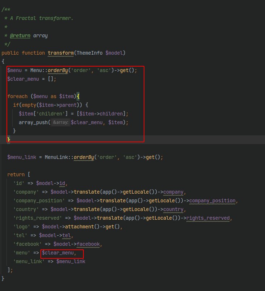
Task: Click "'tel'" array key
Action: pos(20,236)
